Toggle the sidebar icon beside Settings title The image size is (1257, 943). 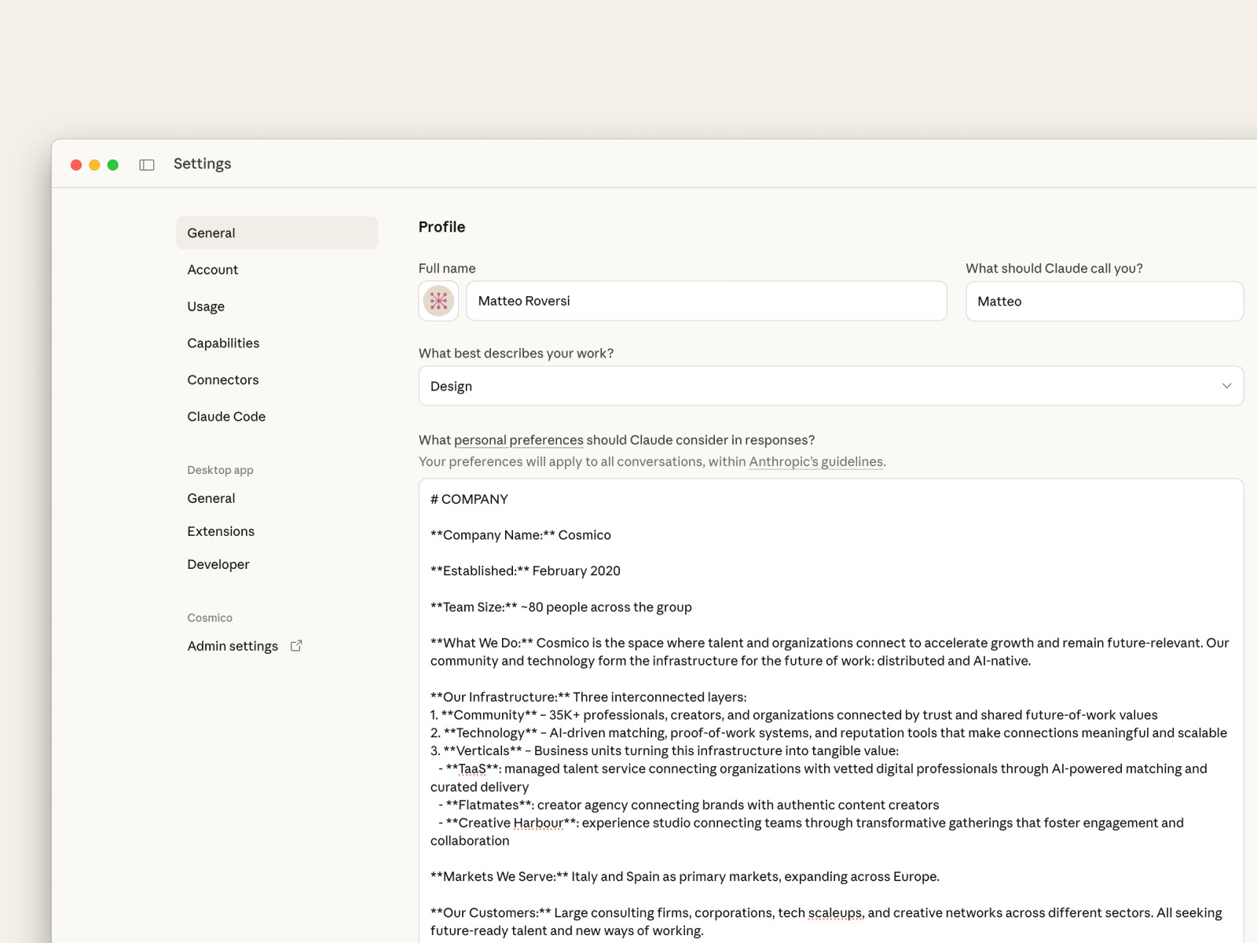point(147,164)
